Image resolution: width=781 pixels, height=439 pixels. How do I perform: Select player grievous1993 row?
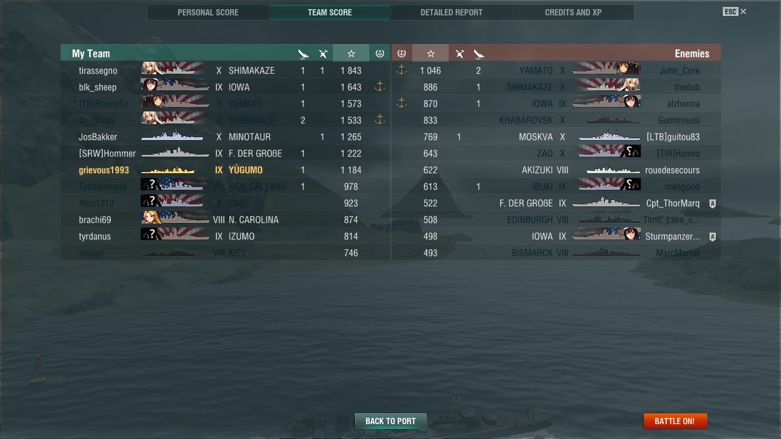coord(225,170)
